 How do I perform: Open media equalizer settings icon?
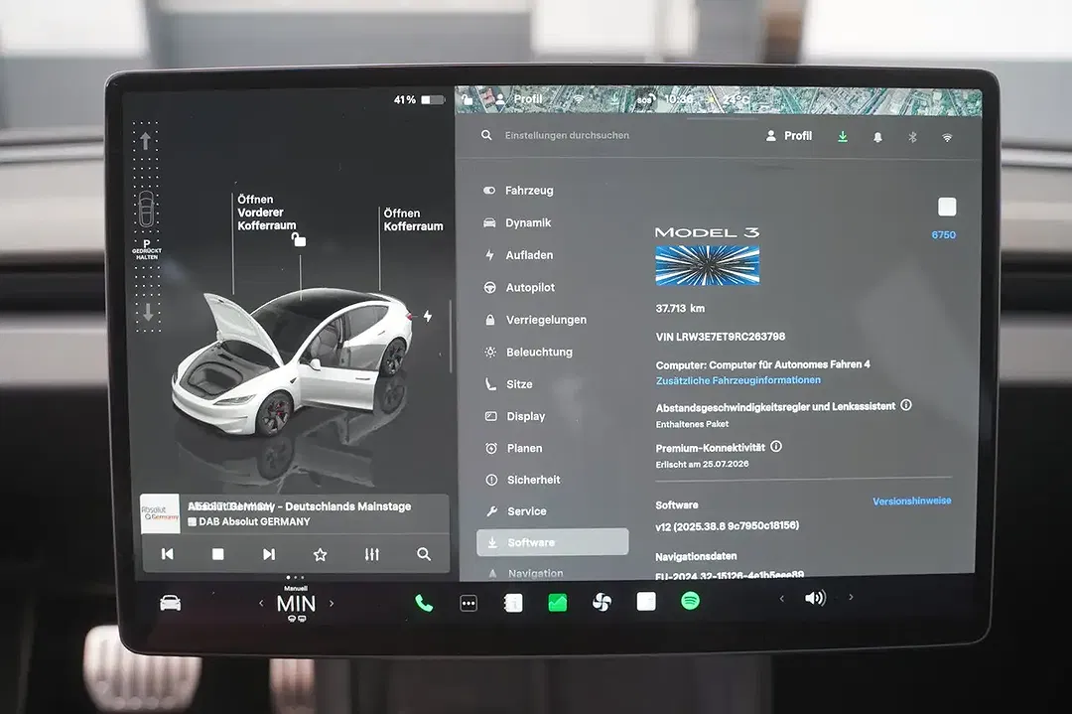click(x=372, y=554)
